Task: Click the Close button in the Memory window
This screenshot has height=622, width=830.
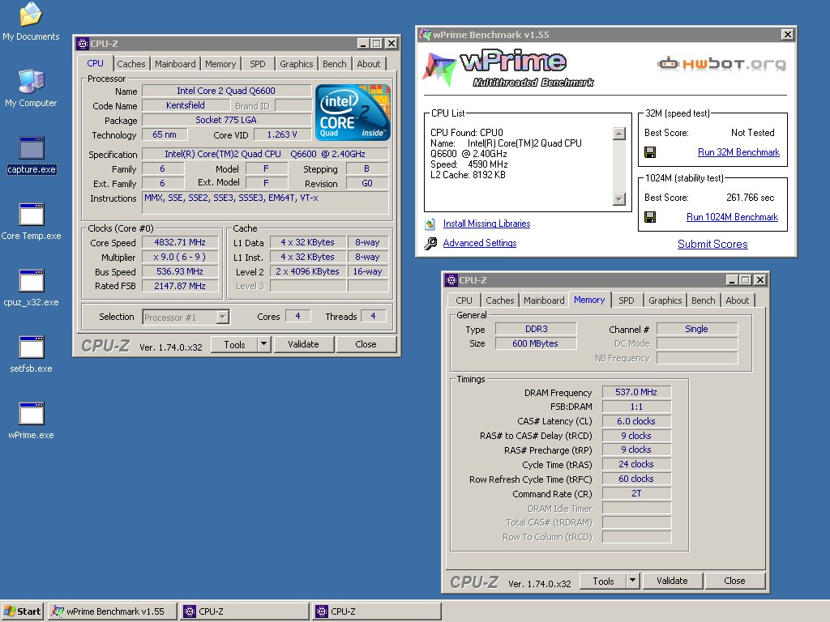Action: [734, 581]
